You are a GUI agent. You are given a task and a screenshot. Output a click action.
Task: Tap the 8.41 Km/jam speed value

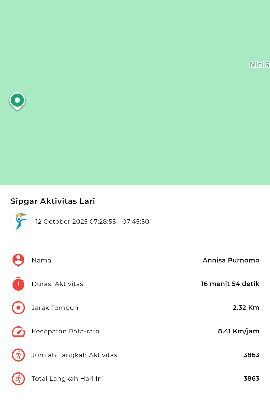(238, 331)
